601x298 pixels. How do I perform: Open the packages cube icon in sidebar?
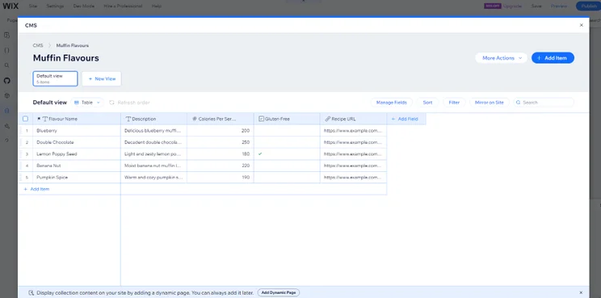tap(7, 96)
